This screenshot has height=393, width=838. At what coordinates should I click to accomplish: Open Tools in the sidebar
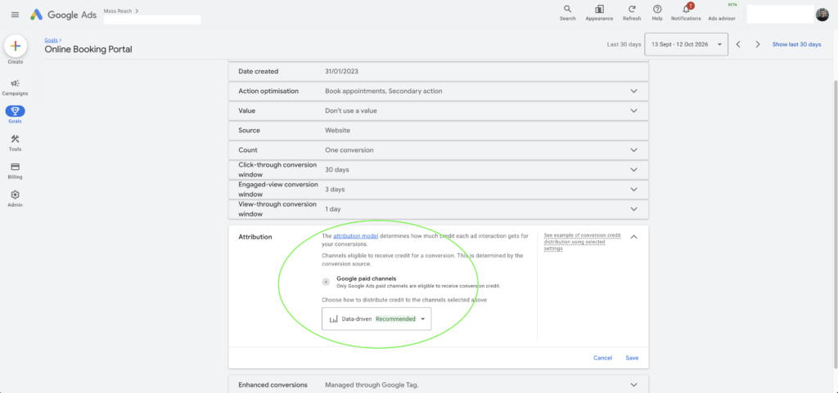tap(15, 143)
